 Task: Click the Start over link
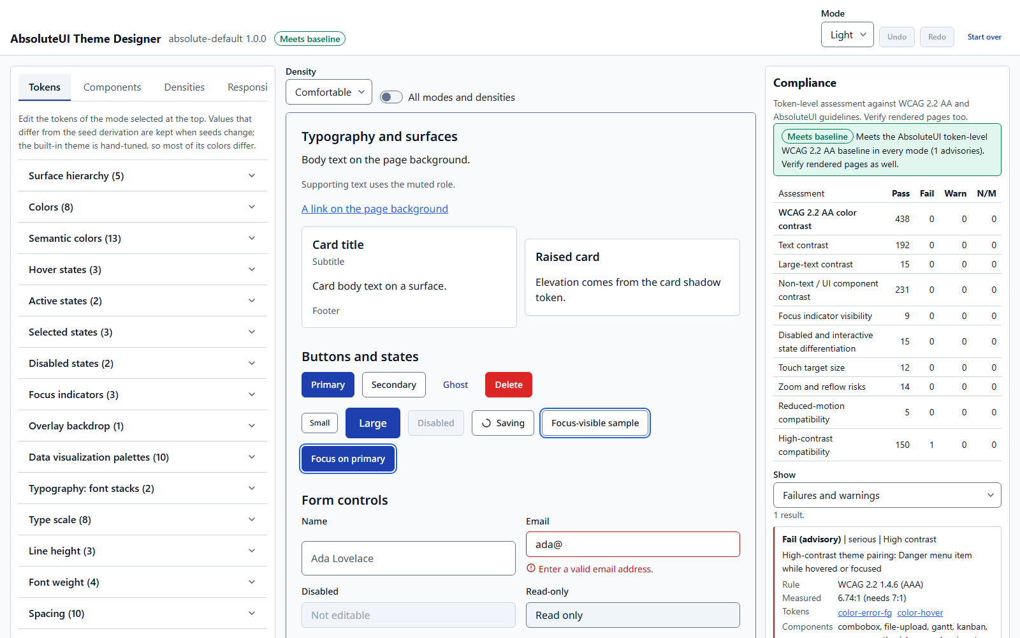tap(984, 37)
